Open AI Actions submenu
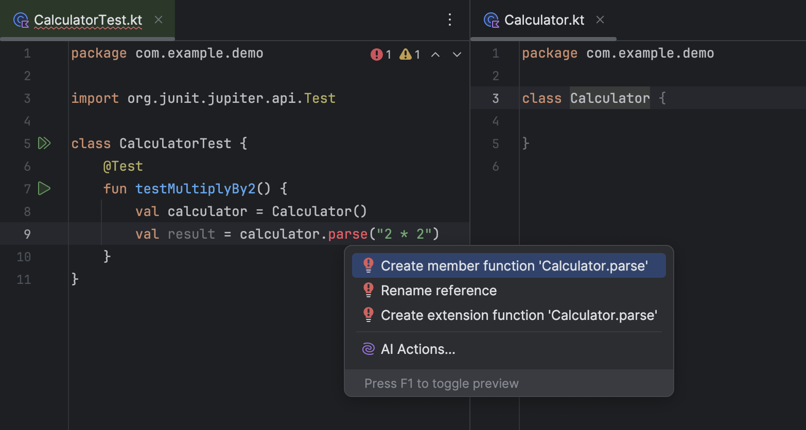 [418, 349]
